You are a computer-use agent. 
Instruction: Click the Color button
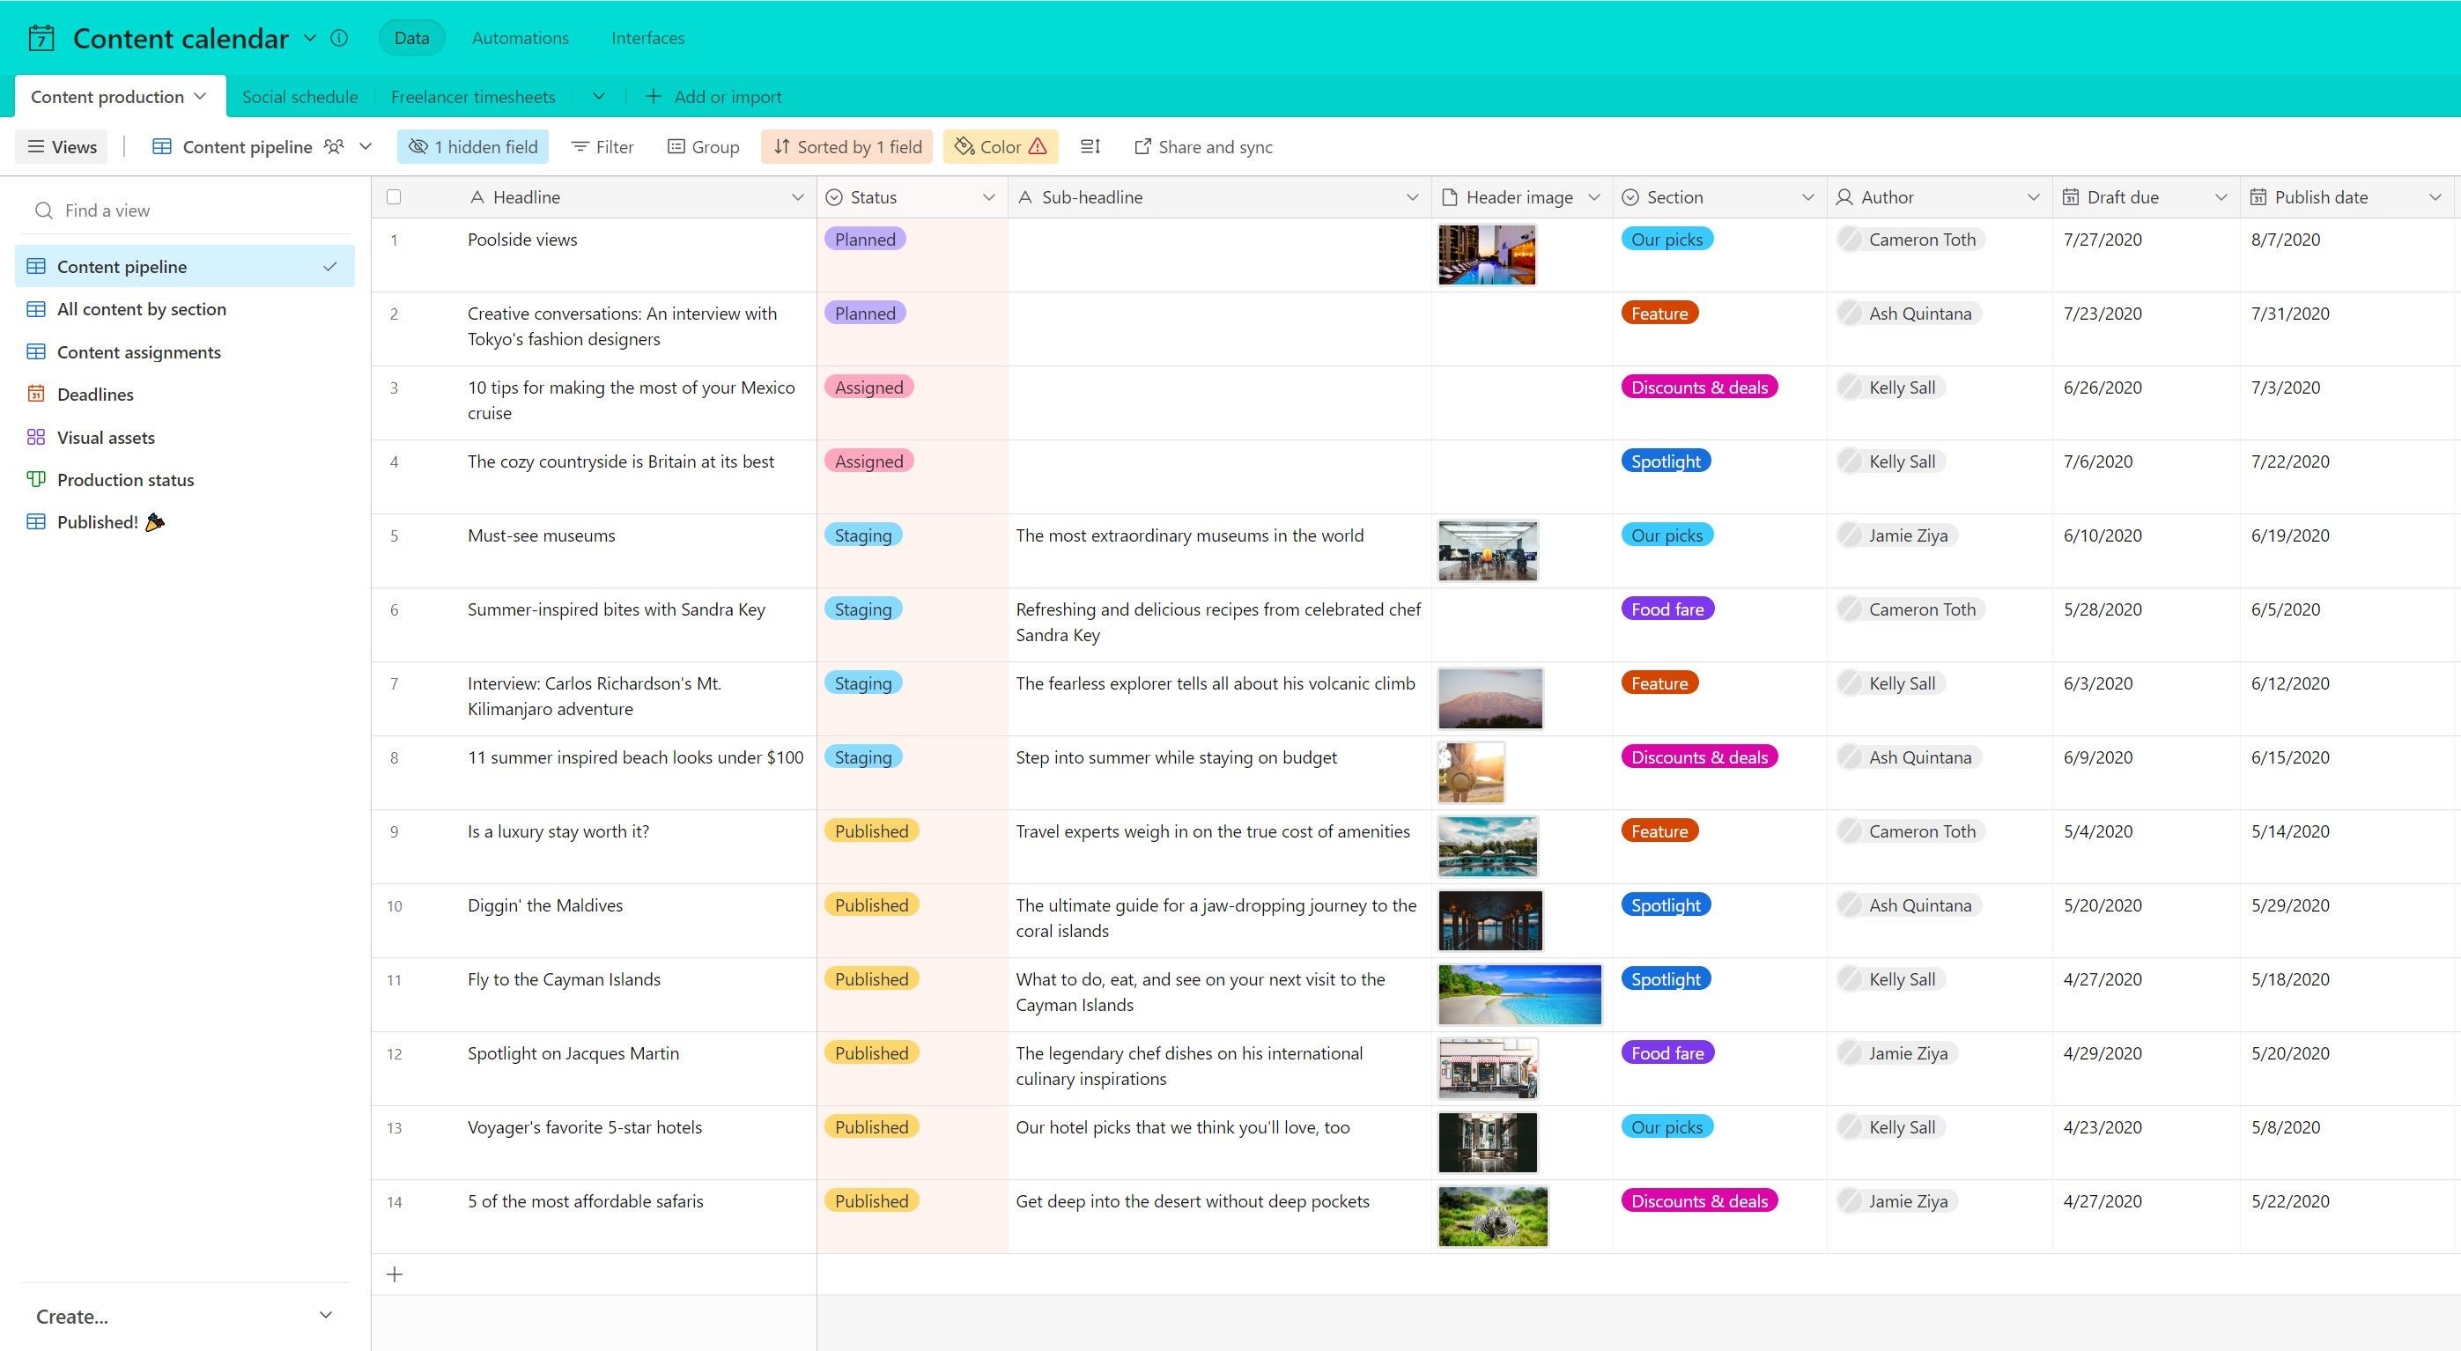click(x=1001, y=146)
